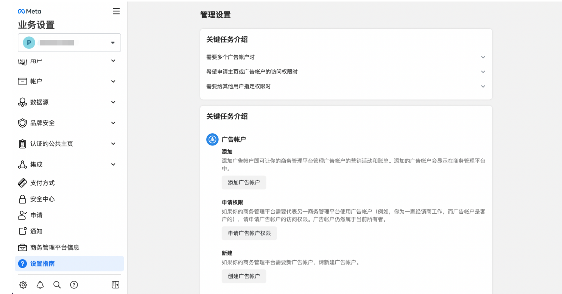
Task: Open notifications bell in bottom toolbar
Action: 40,285
